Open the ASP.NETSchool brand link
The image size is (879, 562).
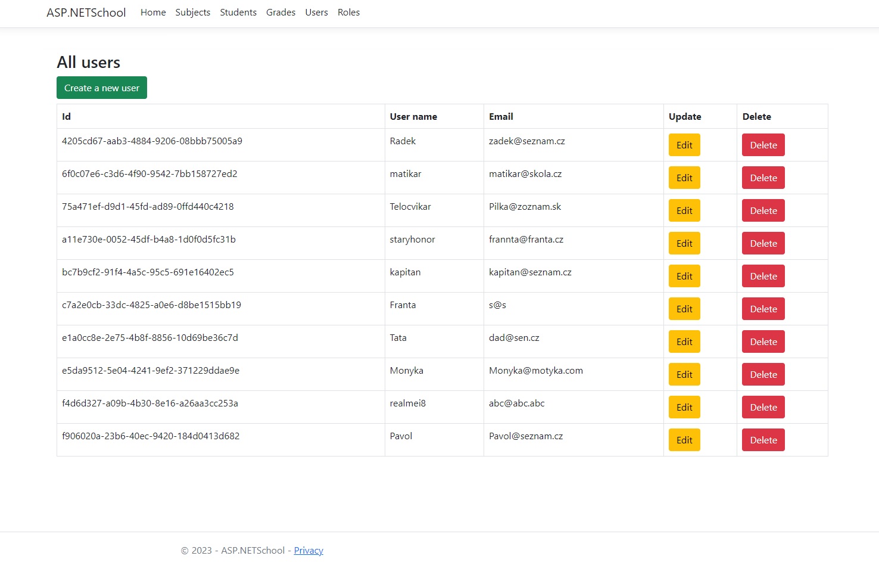(86, 13)
